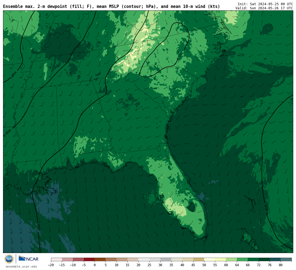This screenshot has width=296, height=270.
Task: Pick the khaki 45 to 50 swatch
Action: point(199,260)
